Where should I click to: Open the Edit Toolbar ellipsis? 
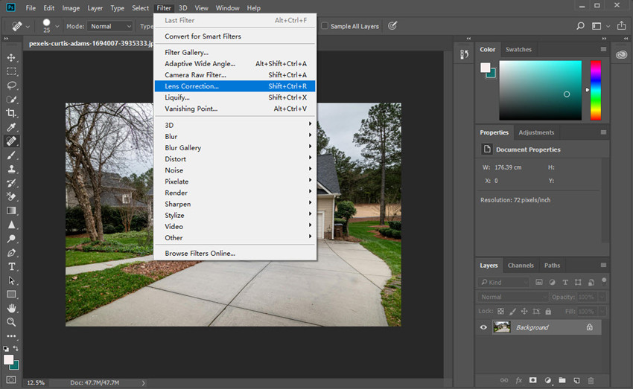coord(11,335)
